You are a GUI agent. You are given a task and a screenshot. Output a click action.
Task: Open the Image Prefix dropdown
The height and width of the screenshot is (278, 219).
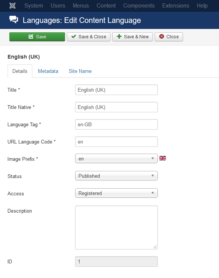pyautogui.click(x=116, y=159)
